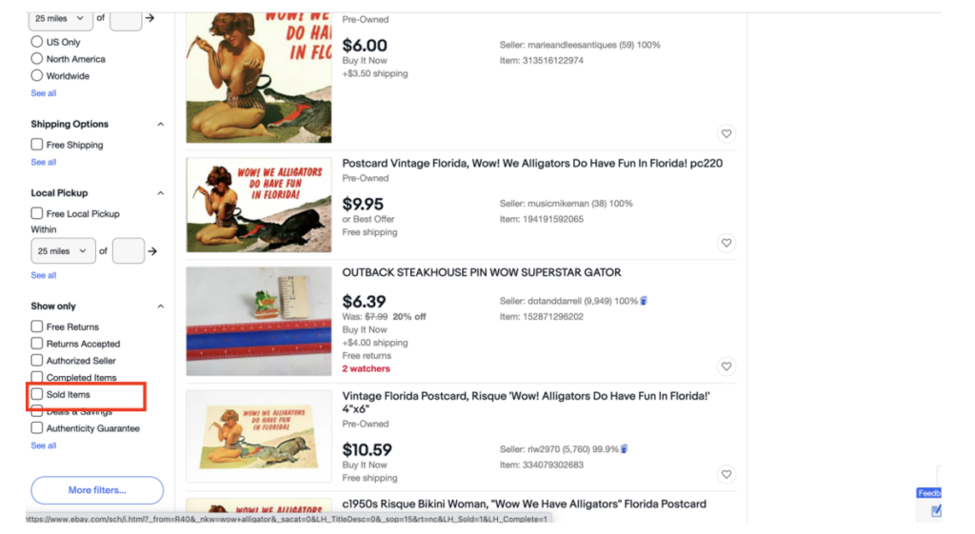Open the OUTBACK STEAKHOUSE PIN listing title
This screenshot has width=975, height=534.
click(x=481, y=272)
